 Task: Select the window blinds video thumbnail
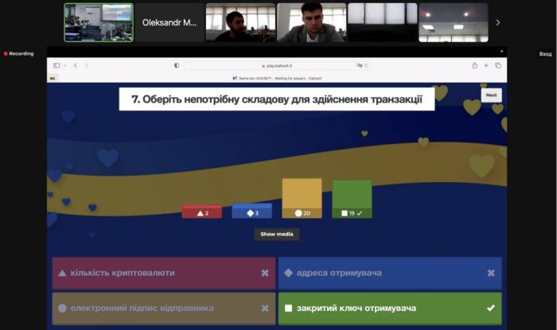tap(383, 23)
